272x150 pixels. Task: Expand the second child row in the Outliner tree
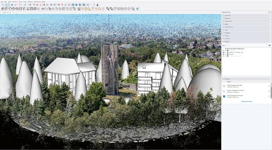coord(226,52)
